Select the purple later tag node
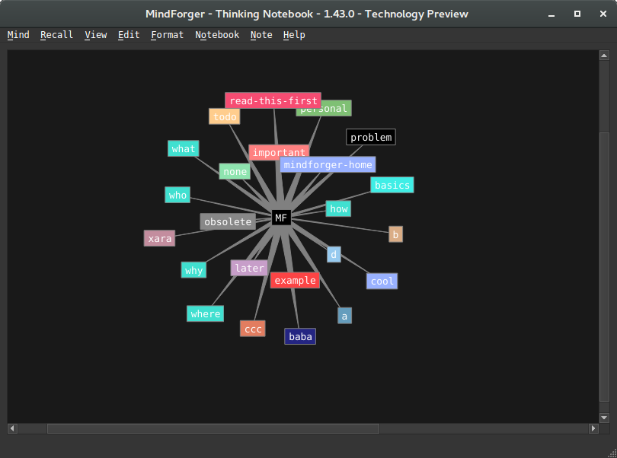 (x=249, y=269)
